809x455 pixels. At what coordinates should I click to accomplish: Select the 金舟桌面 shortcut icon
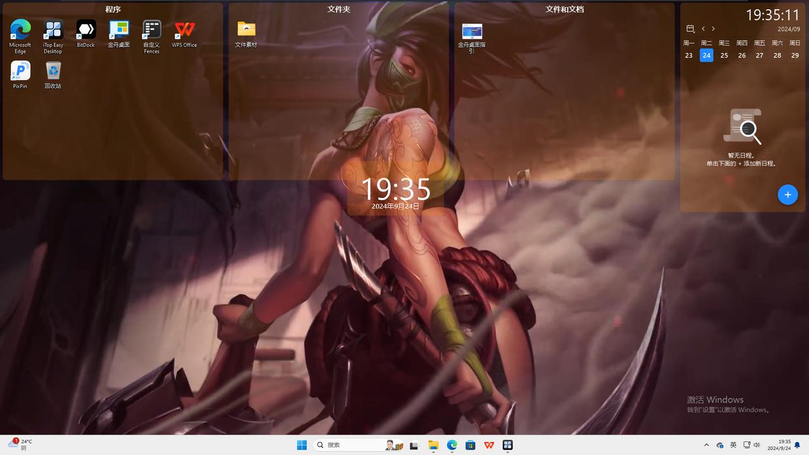pos(119,30)
